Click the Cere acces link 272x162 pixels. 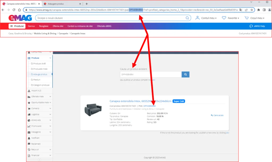(217, 115)
